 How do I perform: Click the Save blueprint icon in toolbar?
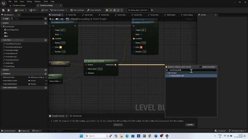3,10
